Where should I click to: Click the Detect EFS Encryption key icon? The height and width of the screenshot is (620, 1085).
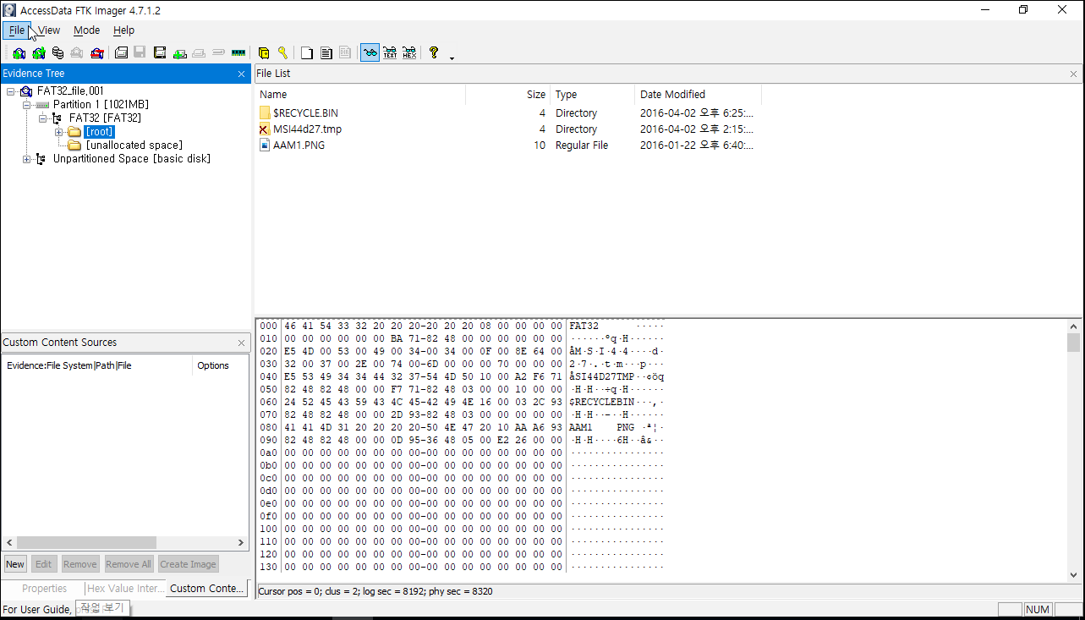pos(283,52)
